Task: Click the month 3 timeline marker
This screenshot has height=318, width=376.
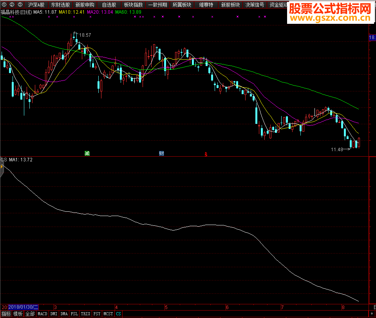Action: pos(55,307)
